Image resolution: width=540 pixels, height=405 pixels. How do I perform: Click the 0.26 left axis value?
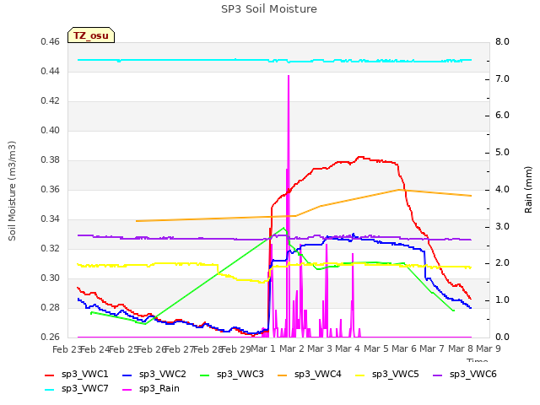coord(51,337)
